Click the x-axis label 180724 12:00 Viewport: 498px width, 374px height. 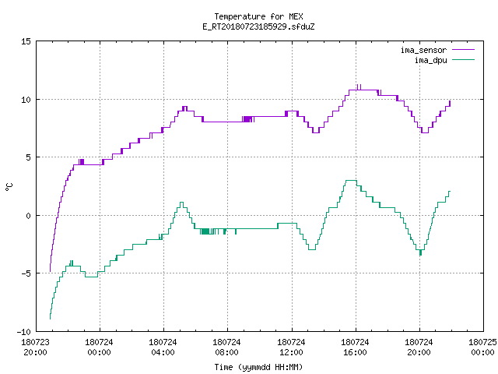click(x=291, y=348)
